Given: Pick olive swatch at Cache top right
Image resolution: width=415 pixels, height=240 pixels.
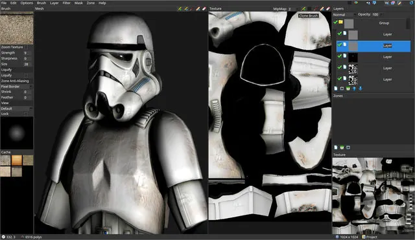Looking at the screenshot, I should (28, 160).
